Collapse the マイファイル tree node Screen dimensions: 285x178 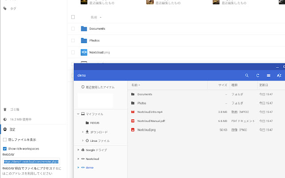pyautogui.click(x=78, y=114)
